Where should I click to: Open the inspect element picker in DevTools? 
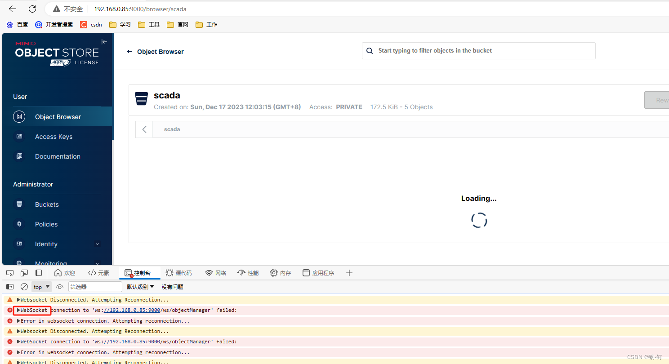pos(9,272)
